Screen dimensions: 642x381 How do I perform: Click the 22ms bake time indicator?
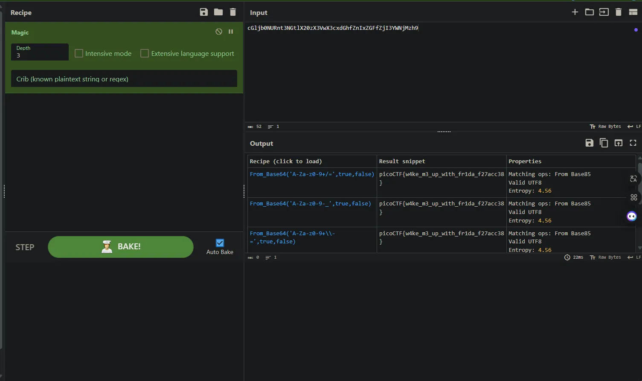pyautogui.click(x=574, y=257)
